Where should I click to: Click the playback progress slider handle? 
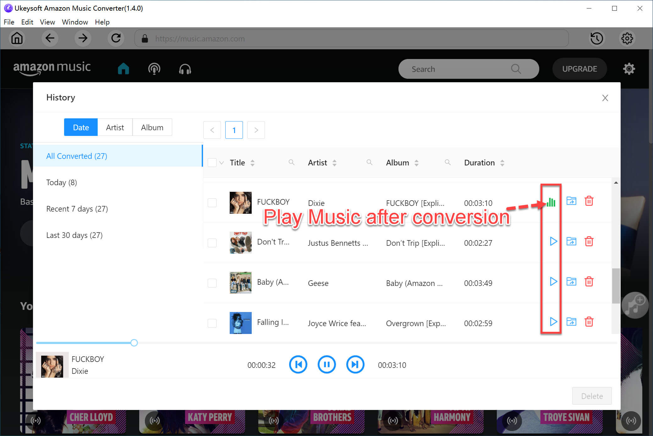click(134, 343)
